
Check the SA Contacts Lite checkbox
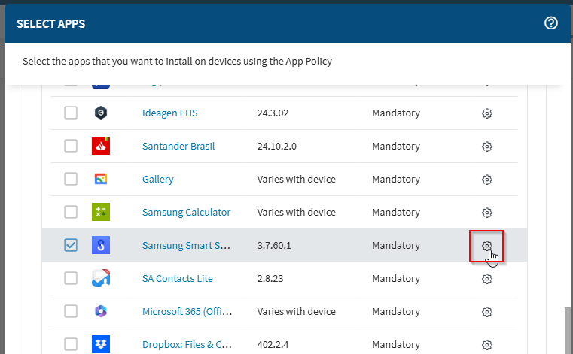pyautogui.click(x=71, y=278)
